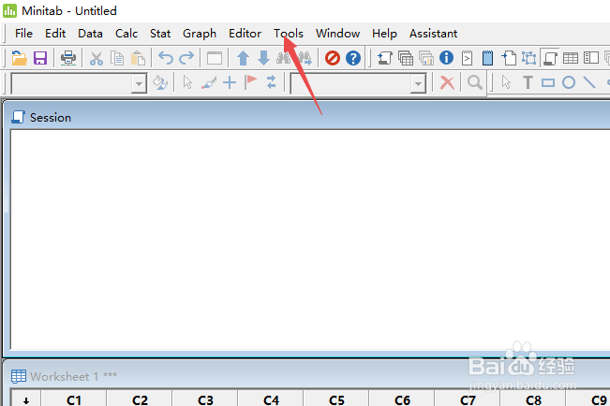
Task: Click the Previous Command up arrow
Action: [243, 58]
